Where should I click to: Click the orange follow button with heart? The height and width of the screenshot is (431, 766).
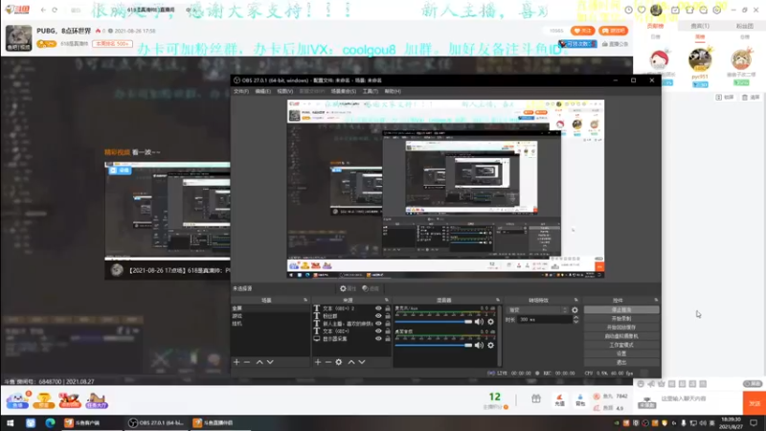582,31
